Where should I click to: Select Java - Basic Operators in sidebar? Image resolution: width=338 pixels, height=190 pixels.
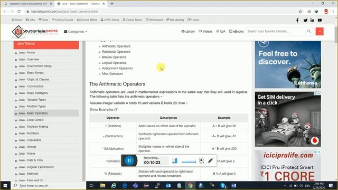click(46, 113)
